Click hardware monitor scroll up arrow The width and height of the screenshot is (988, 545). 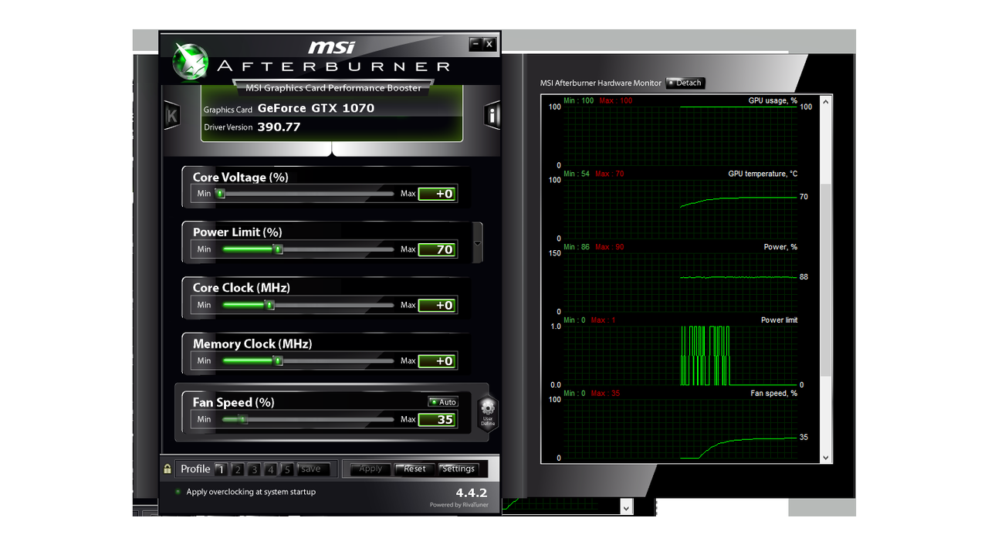click(827, 101)
